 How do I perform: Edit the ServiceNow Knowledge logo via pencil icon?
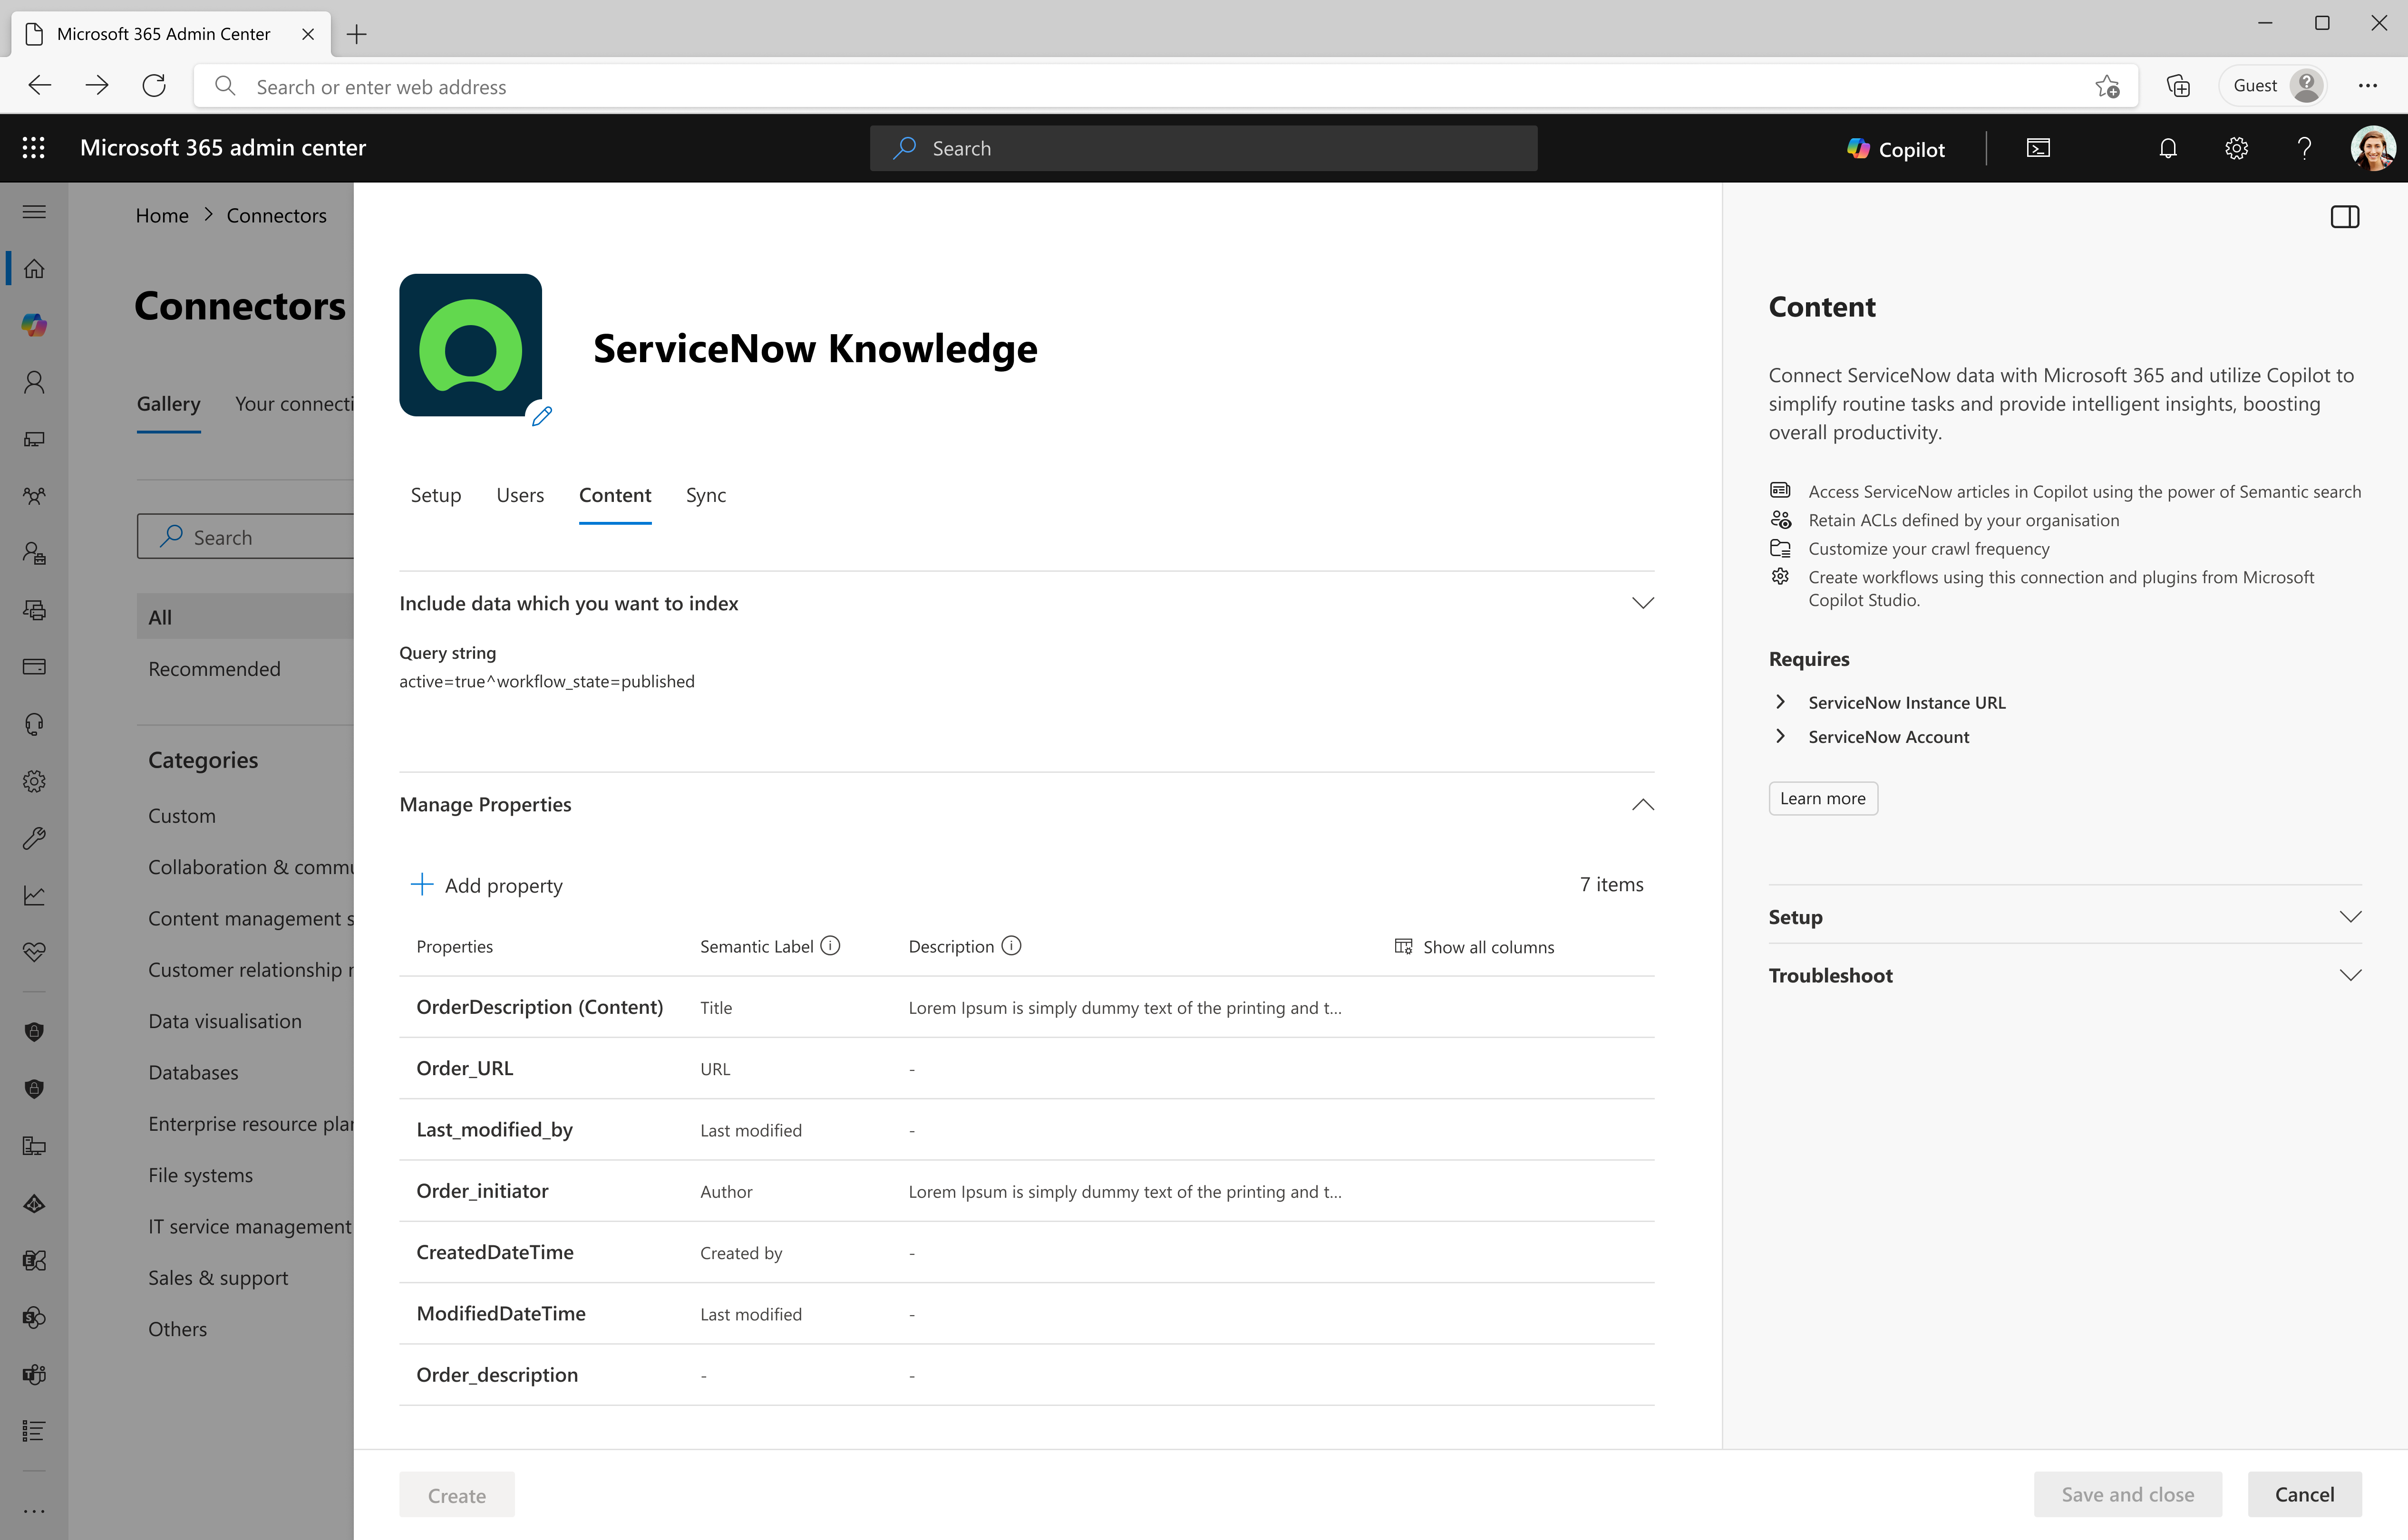tap(540, 417)
